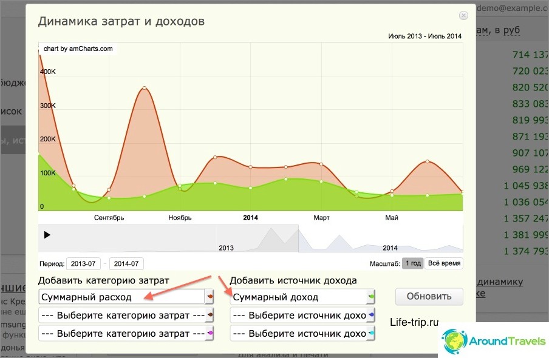Click the Ноябрь axis label
This screenshot has height=358, width=549.
coord(180,218)
